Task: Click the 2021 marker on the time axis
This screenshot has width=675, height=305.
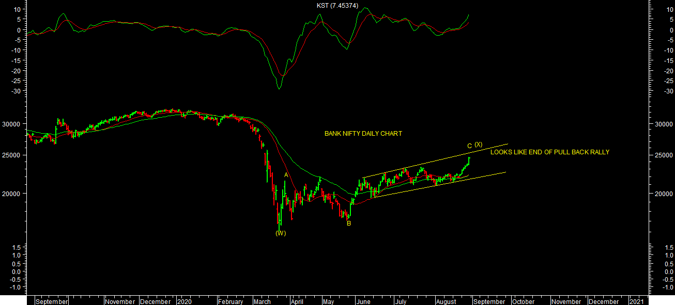Action: tap(636, 301)
